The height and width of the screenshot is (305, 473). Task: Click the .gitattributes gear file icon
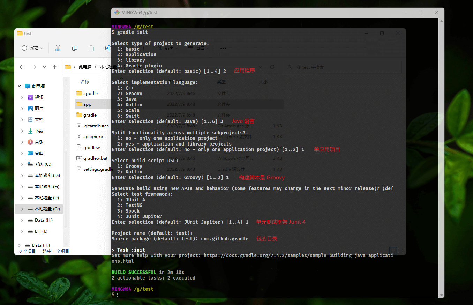click(79, 126)
